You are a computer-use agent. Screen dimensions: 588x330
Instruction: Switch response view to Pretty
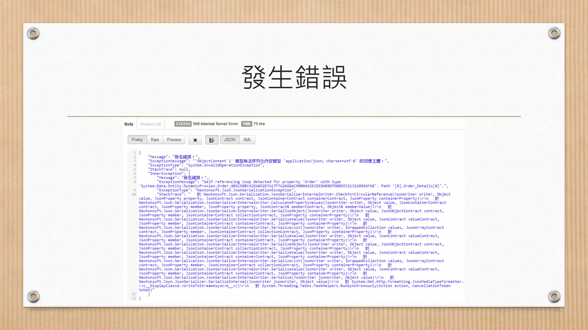(137, 140)
